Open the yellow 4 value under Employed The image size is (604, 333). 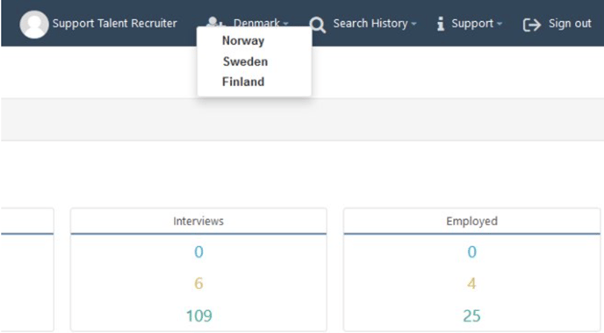pos(472,284)
